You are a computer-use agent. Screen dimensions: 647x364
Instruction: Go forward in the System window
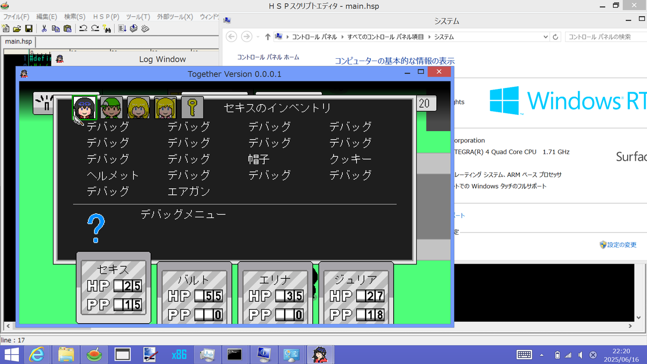[247, 37]
